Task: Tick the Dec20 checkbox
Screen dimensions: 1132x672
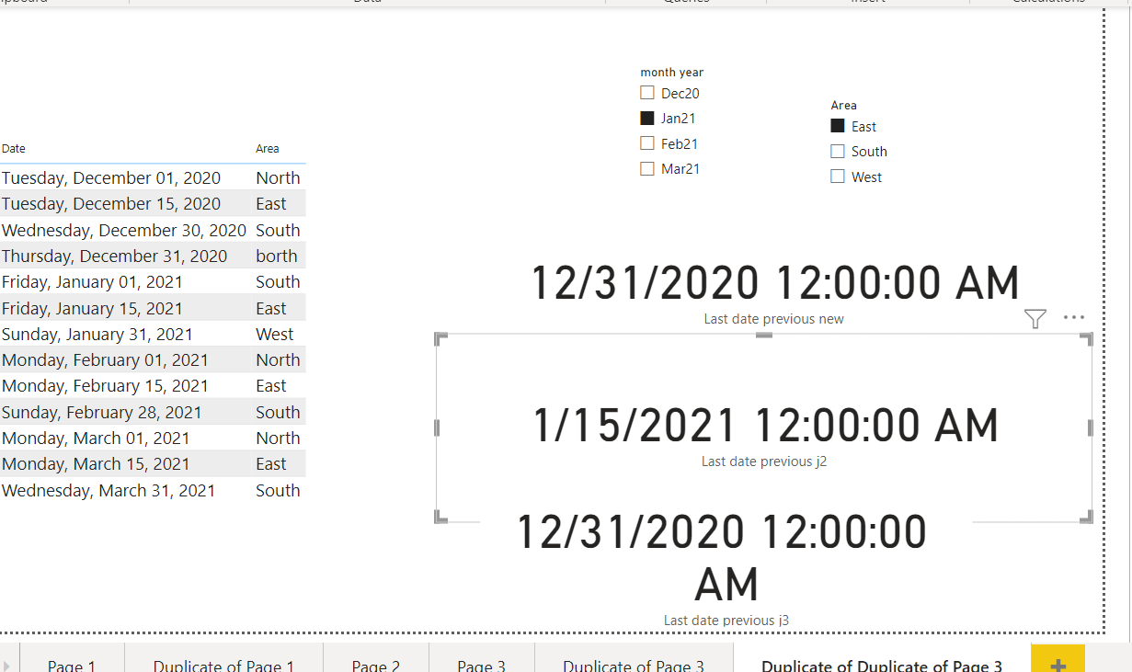Action: point(647,93)
